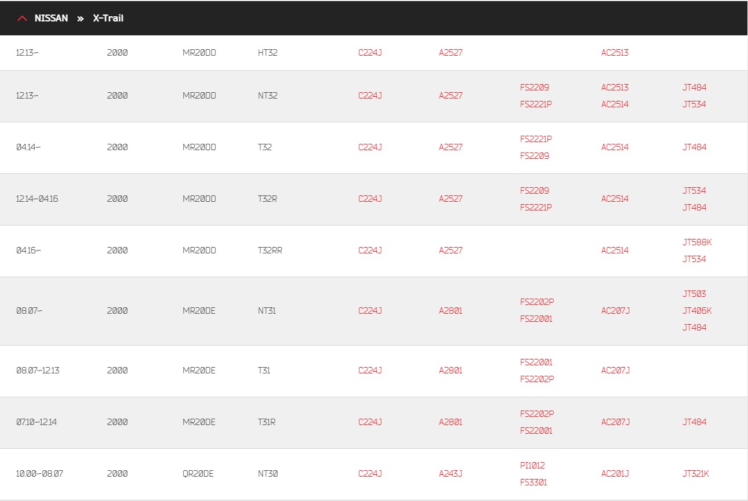Open the FS2209 link in NT32 row

click(x=535, y=88)
